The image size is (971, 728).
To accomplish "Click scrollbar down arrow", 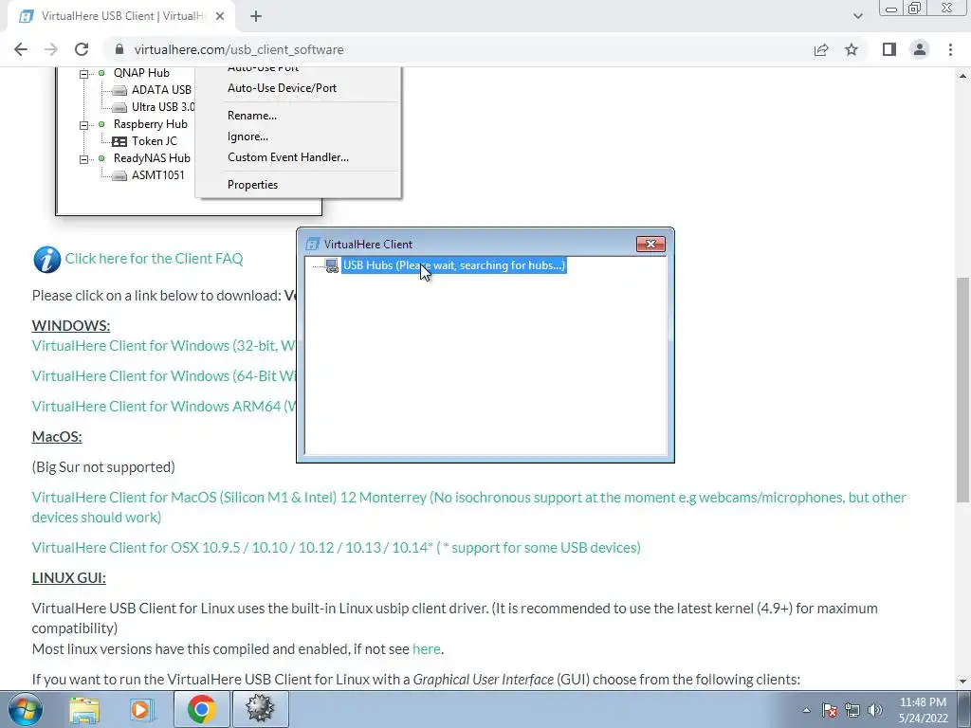I will tap(963, 682).
